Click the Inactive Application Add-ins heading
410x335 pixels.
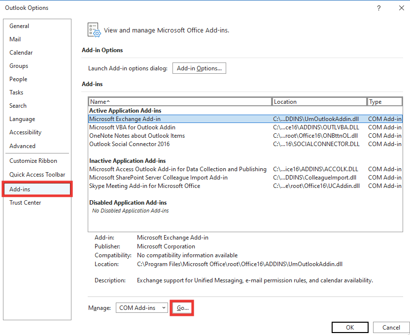coord(127,160)
